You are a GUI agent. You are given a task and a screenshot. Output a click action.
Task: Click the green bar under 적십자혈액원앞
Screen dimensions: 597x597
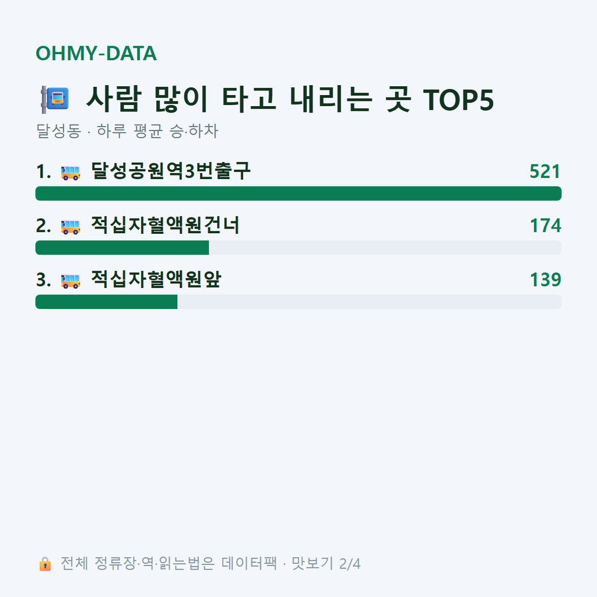tap(106, 301)
